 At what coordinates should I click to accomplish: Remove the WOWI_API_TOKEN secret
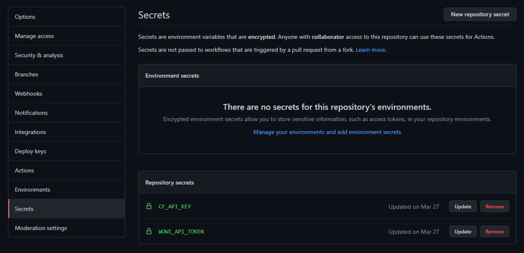494,231
